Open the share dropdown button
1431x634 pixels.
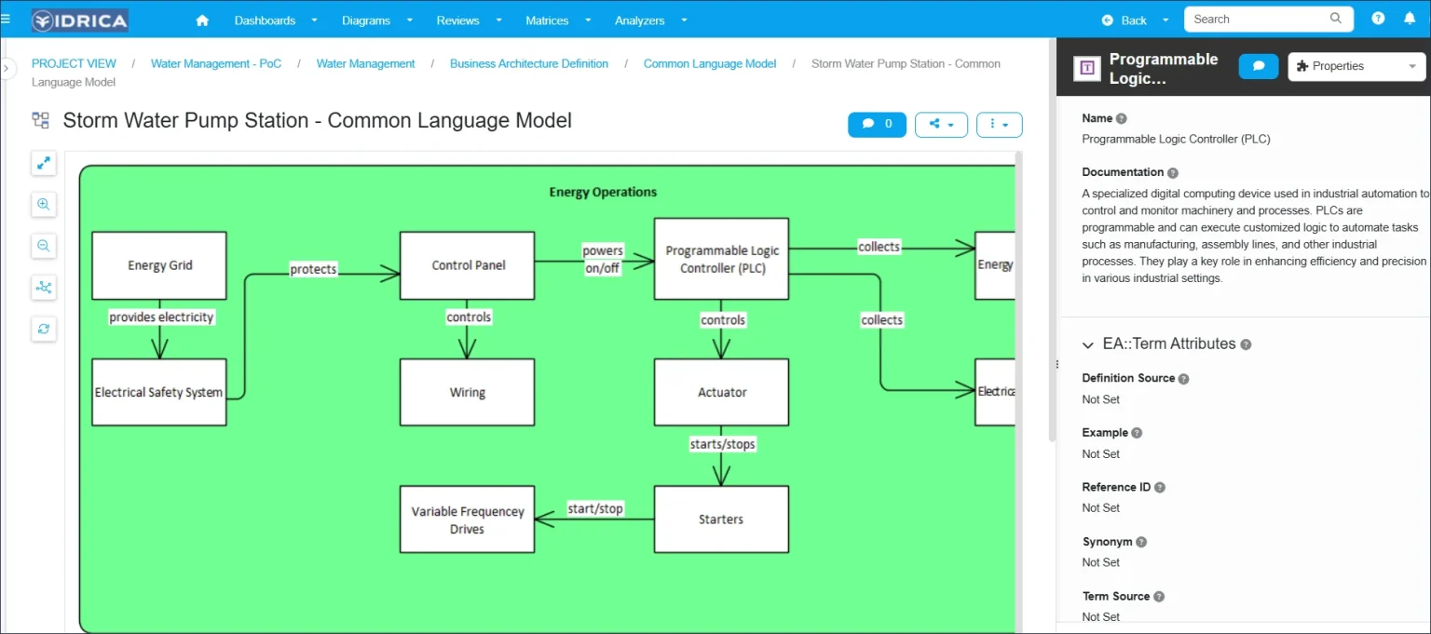tap(941, 124)
